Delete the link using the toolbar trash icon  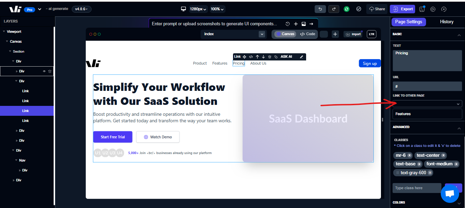[x=270, y=57]
